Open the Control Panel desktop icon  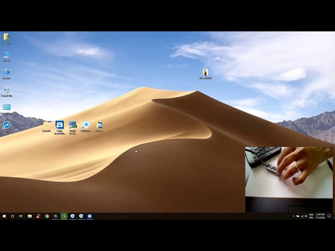point(6,109)
